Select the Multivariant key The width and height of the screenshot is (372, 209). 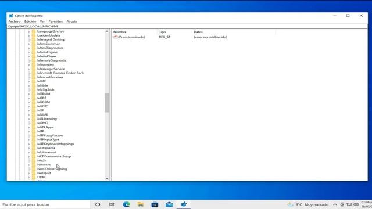[46, 152]
